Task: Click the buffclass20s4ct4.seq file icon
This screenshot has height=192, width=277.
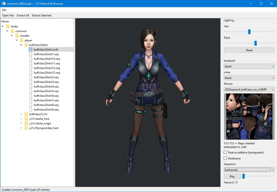Action: pos(31,86)
